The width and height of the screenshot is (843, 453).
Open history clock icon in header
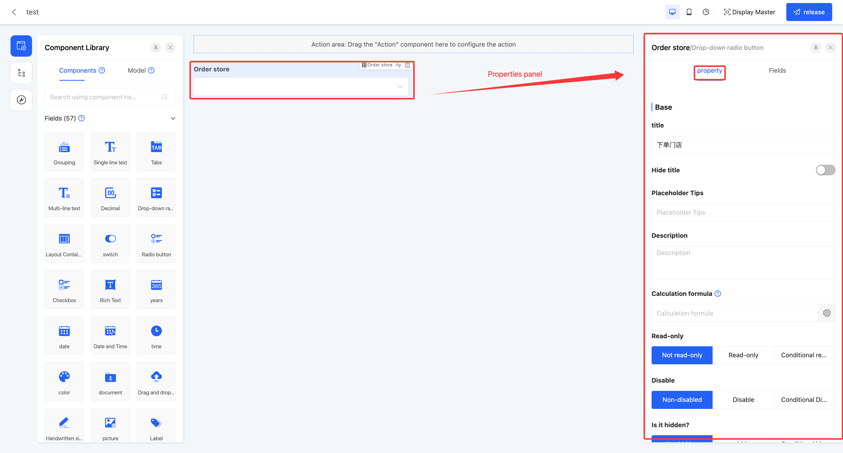[706, 12]
